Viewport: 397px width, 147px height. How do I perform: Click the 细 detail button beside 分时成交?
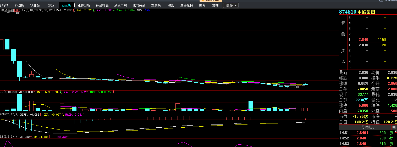[x=394, y=127]
